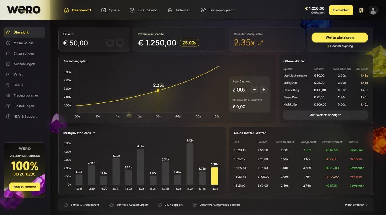This screenshot has height=215, width=386.
Task: Raise Auto Cashout with the plus button
Action: [264, 90]
